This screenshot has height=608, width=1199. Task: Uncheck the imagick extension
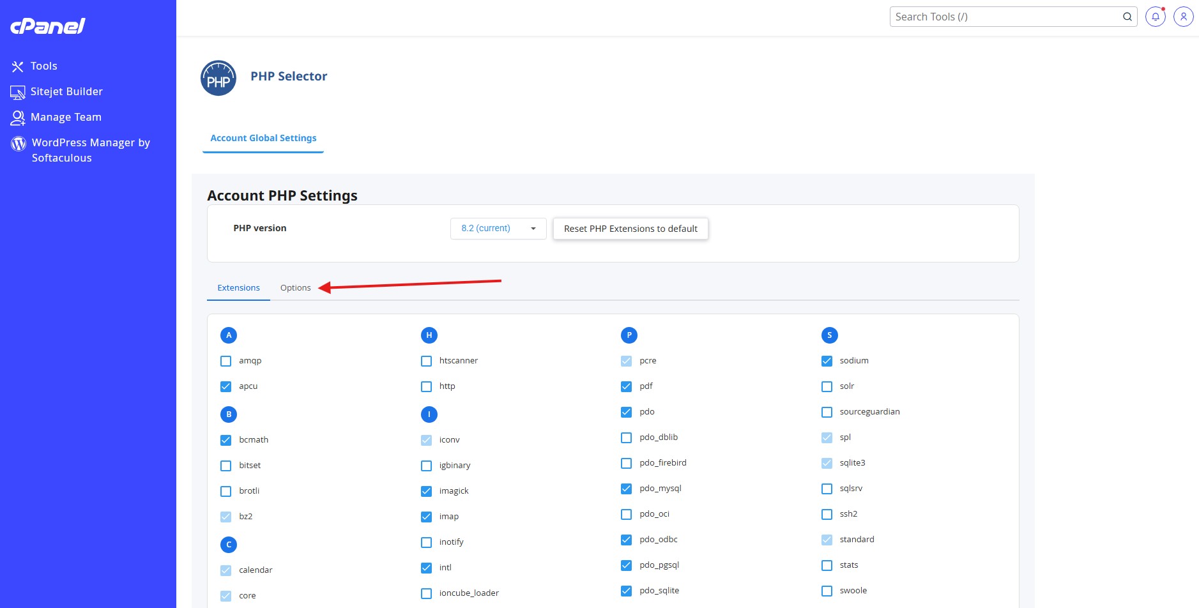(426, 491)
